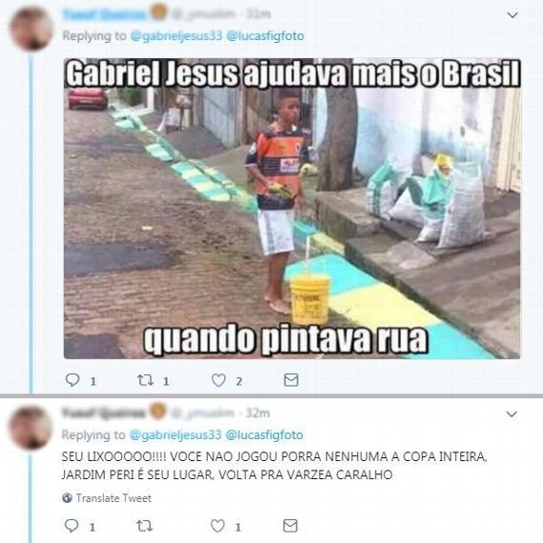Open the 32m timestamp of second tweet
The width and height of the screenshot is (543, 543).
tap(257, 412)
